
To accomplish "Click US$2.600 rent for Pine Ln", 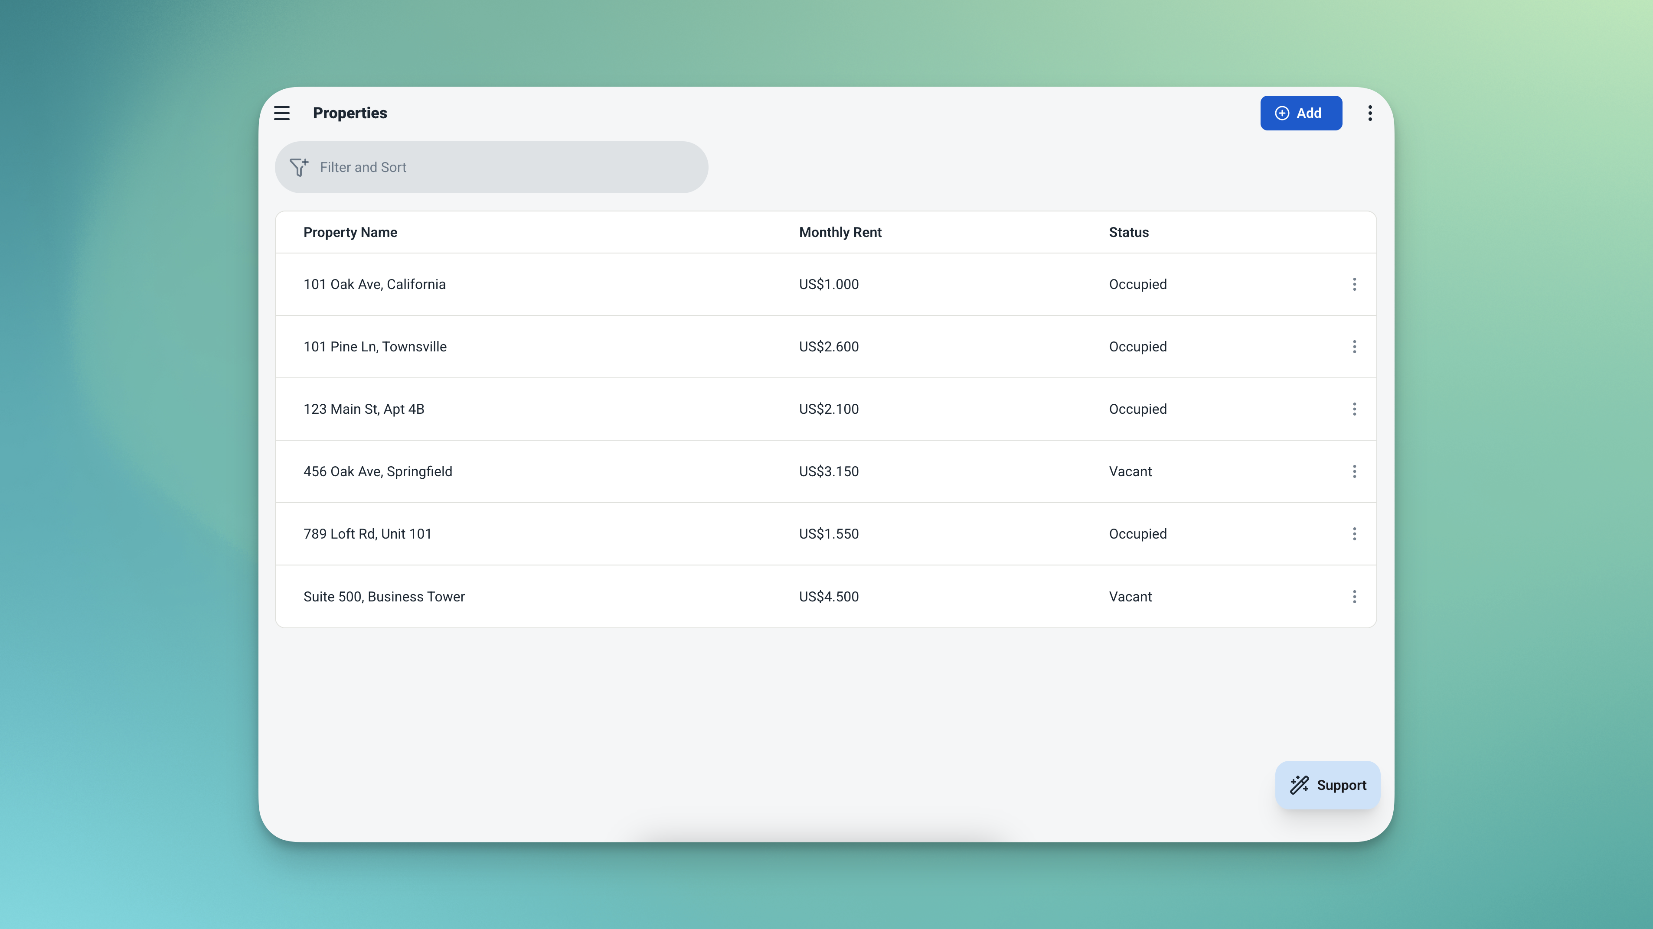I will click(x=828, y=347).
